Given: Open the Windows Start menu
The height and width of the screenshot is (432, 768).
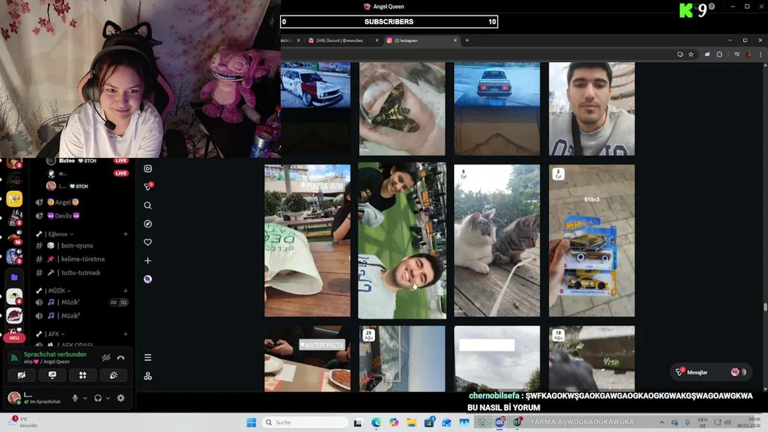Looking at the screenshot, I should pyautogui.click(x=251, y=422).
